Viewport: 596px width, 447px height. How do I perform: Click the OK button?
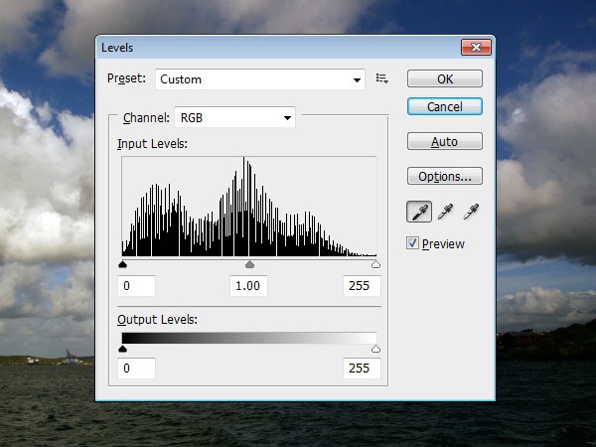[445, 78]
